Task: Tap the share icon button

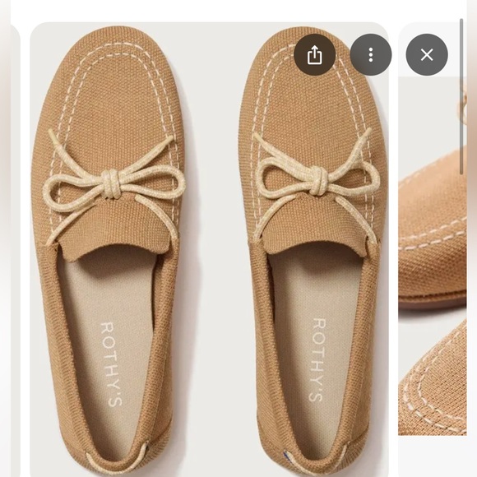Action: tap(314, 55)
